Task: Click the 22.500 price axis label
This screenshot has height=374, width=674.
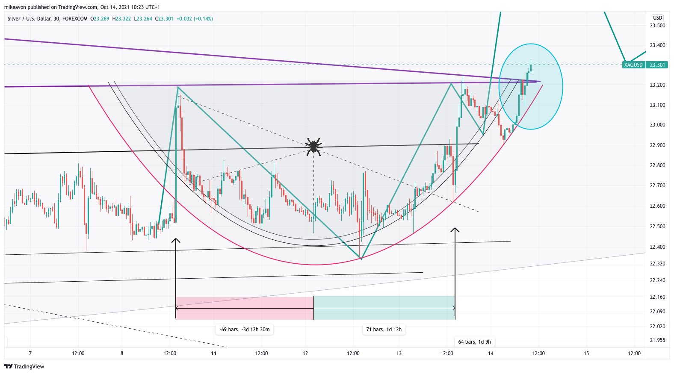Action: click(657, 227)
